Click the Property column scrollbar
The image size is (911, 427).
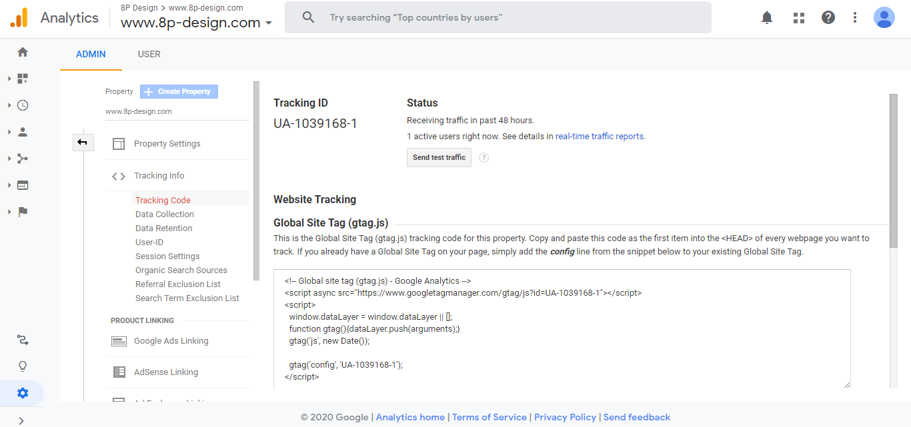pos(257,181)
